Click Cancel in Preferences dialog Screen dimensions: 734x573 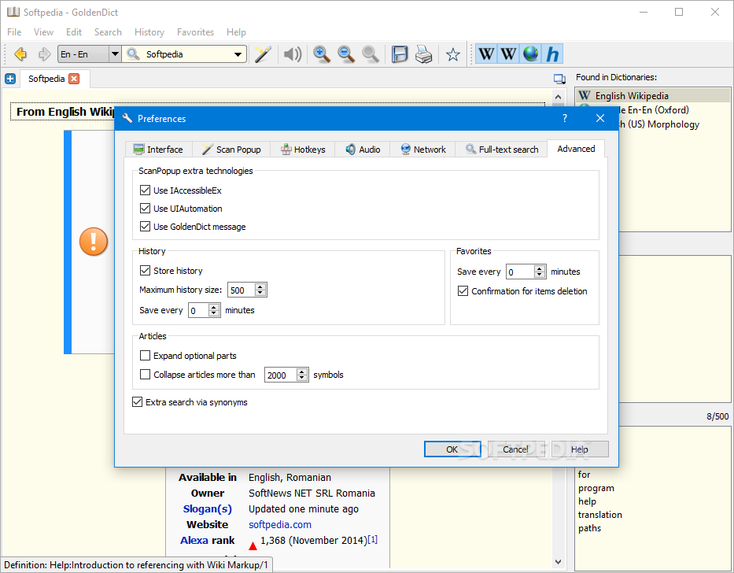(515, 449)
